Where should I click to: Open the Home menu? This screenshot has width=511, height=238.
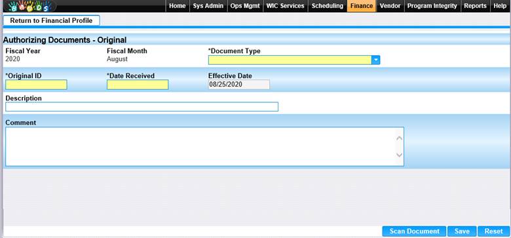tap(178, 6)
